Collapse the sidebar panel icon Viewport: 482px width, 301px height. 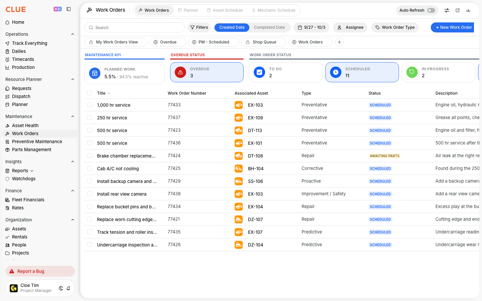point(69,9)
